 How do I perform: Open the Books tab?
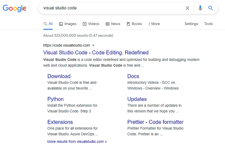point(134,24)
